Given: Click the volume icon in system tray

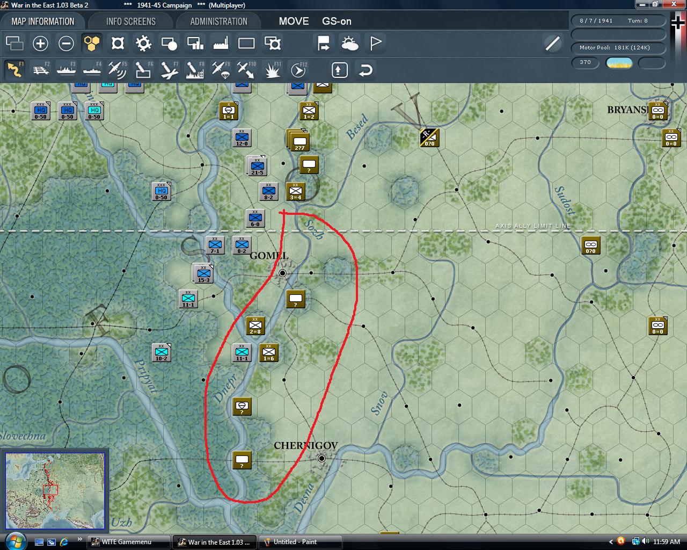Looking at the screenshot, I should tap(645, 541).
